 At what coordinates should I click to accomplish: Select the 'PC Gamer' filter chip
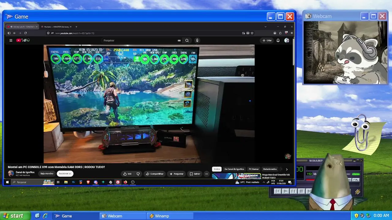(254, 169)
